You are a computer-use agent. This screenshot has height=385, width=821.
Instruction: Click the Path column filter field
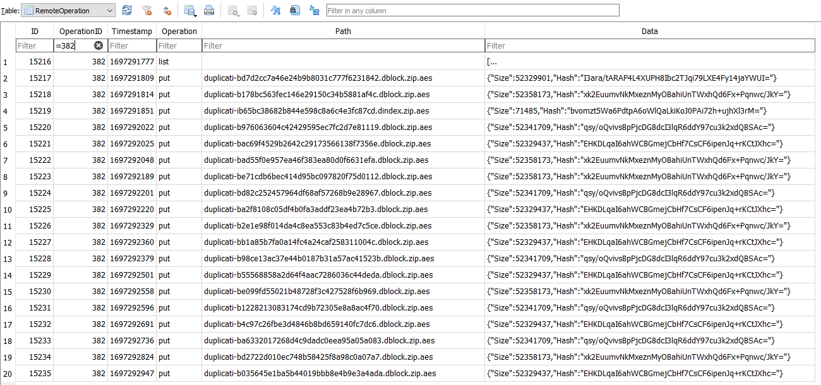tap(343, 45)
